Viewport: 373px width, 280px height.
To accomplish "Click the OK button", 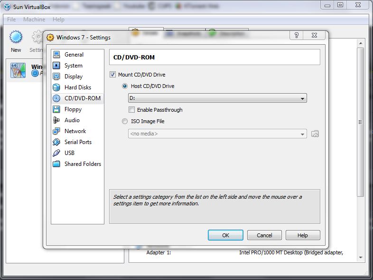I will coord(225,235).
